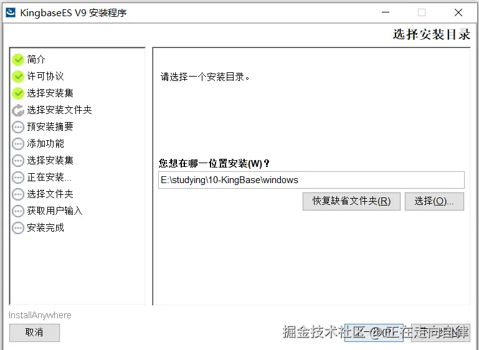Screen dimensions: 479x350
Task: Select the 预安装摘要 step label
Action: [50, 126]
